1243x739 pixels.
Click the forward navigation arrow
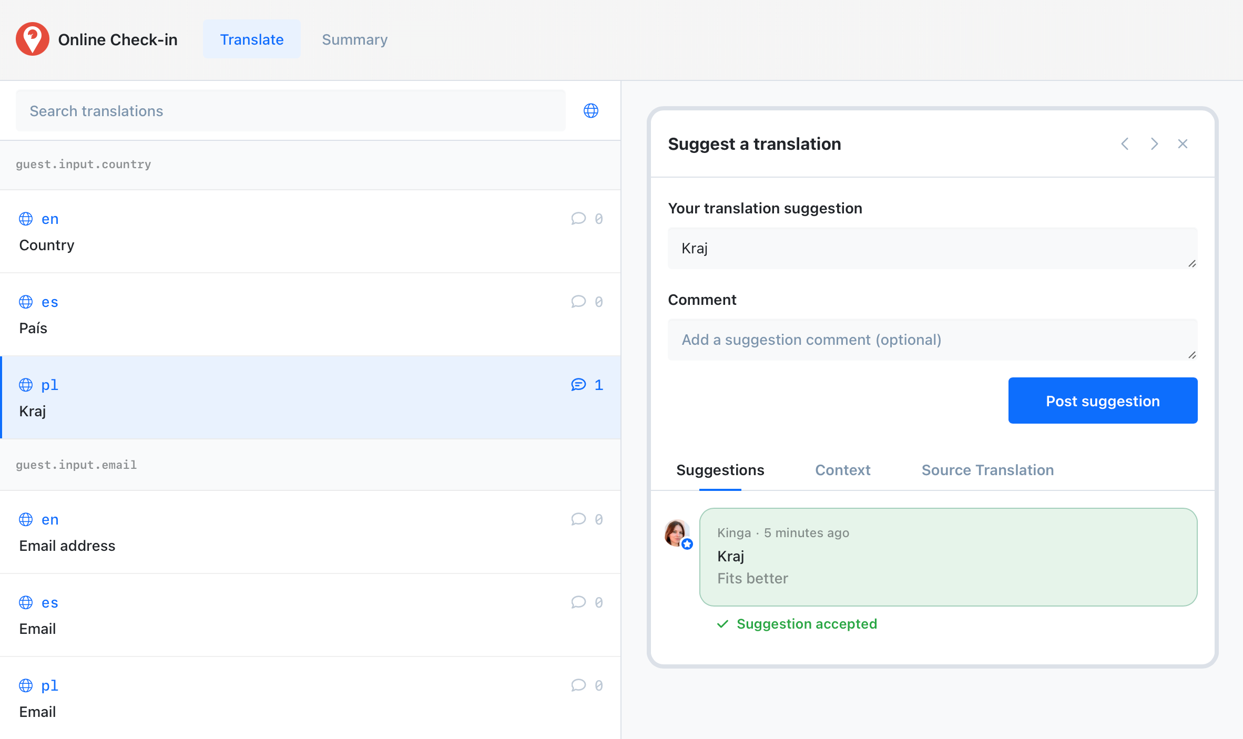tap(1154, 143)
